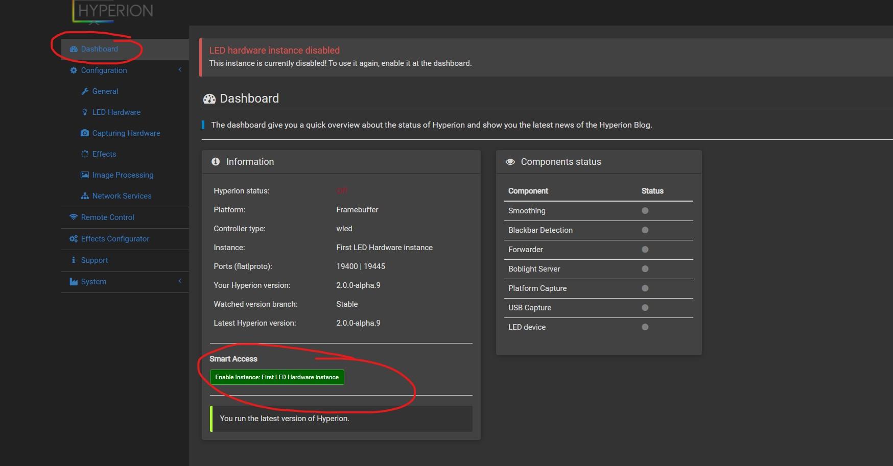Click the General wrench icon
Viewport: 893px width, 466px height.
coord(85,91)
